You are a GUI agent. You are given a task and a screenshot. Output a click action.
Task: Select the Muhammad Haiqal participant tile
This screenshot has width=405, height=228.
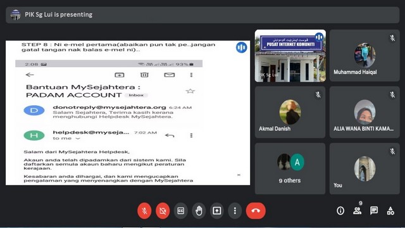(x=364, y=56)
